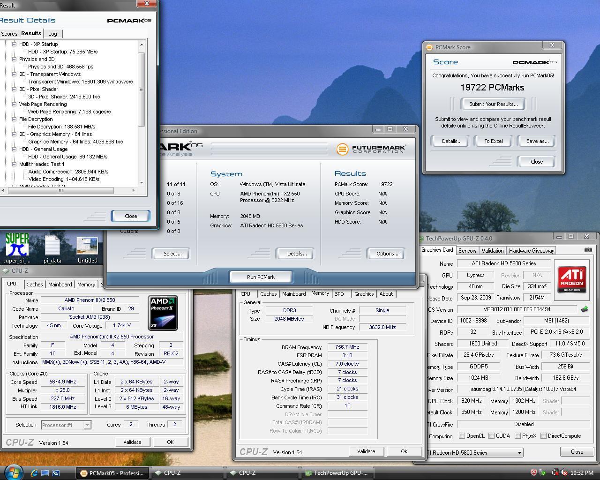Open the SPD tab in CPU-Z memory window

pos(339,294)
